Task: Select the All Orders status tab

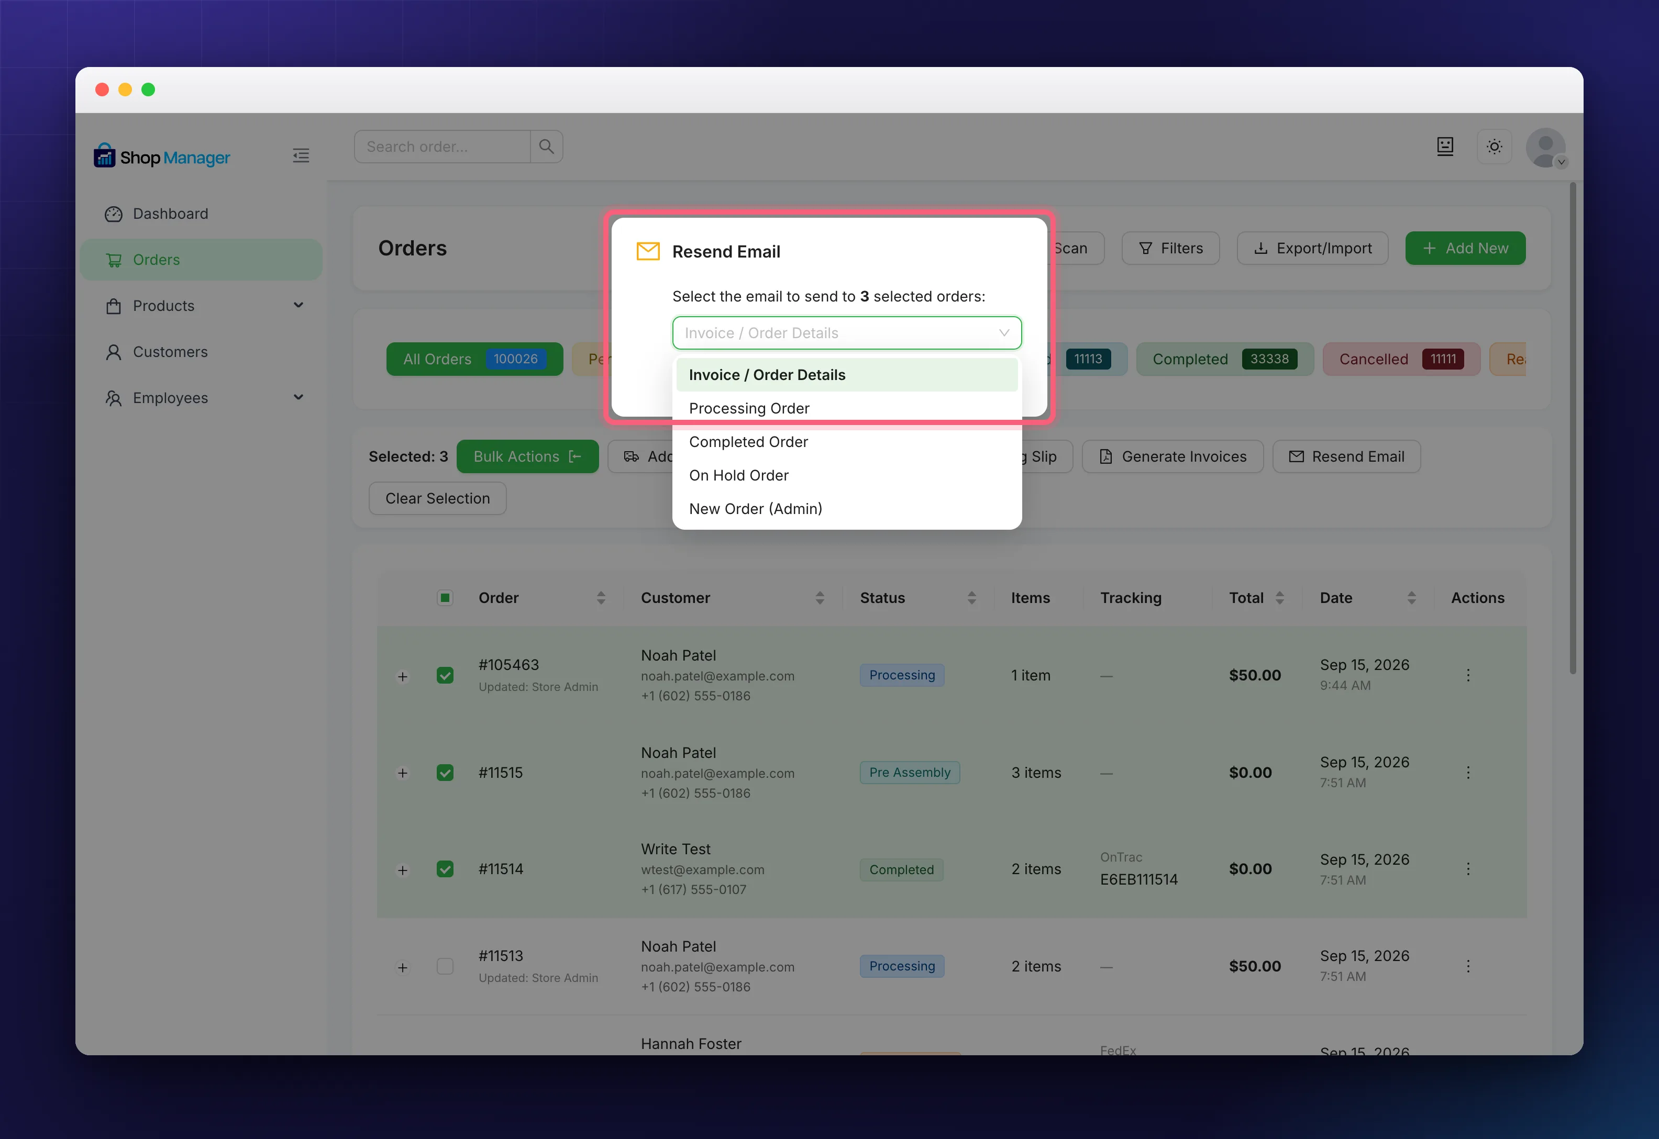Action: (475, 359)
